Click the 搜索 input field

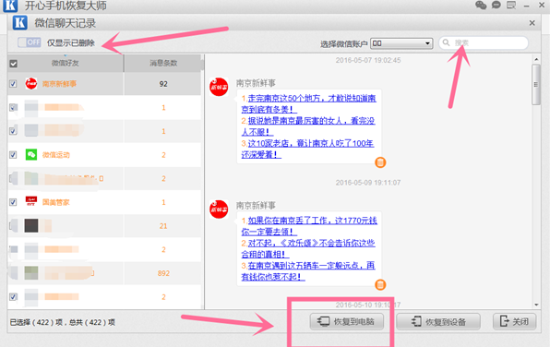484,42
